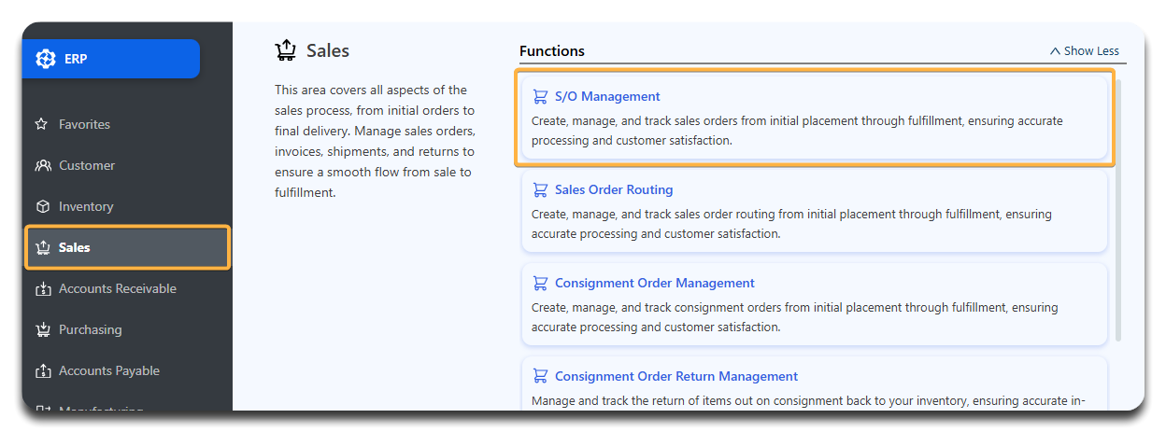
Task: Click the Purchasing cart icon
Action: [x=42, y=329]
